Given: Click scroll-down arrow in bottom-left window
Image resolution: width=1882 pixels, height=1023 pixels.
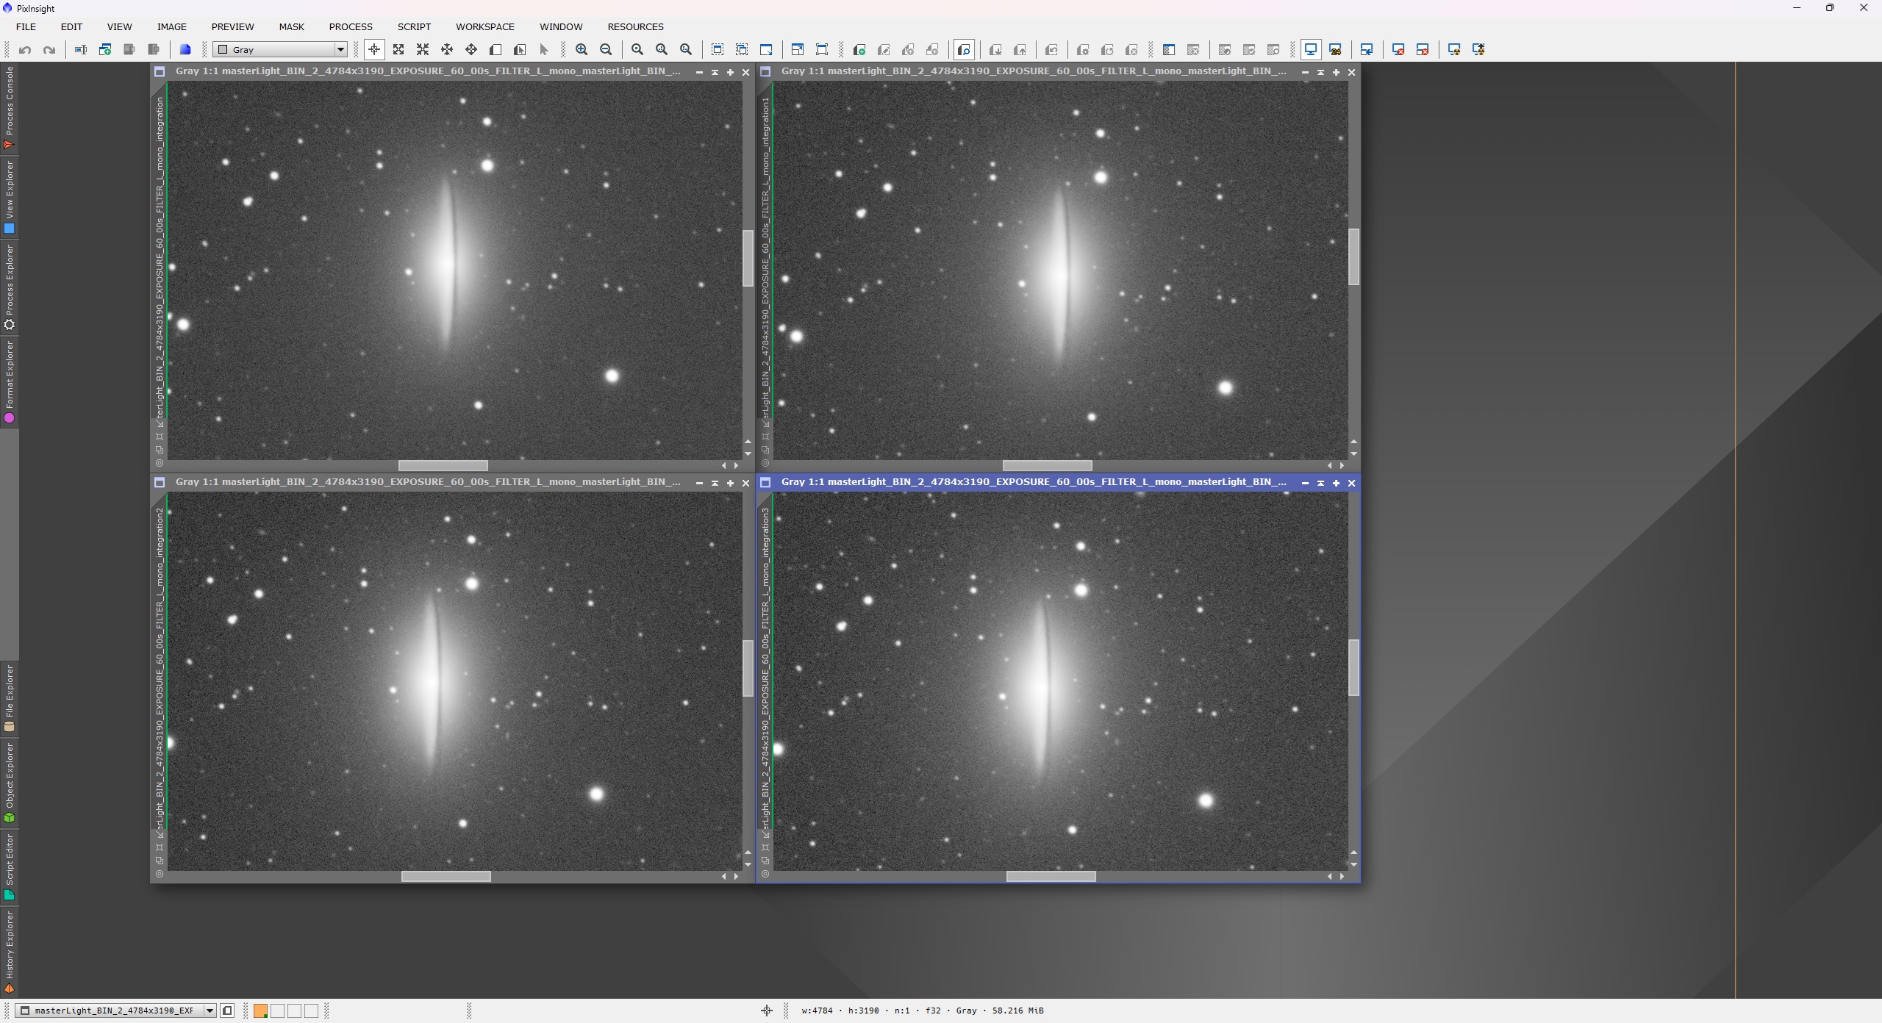Looking at the screenshot, I should pos(748,864).
